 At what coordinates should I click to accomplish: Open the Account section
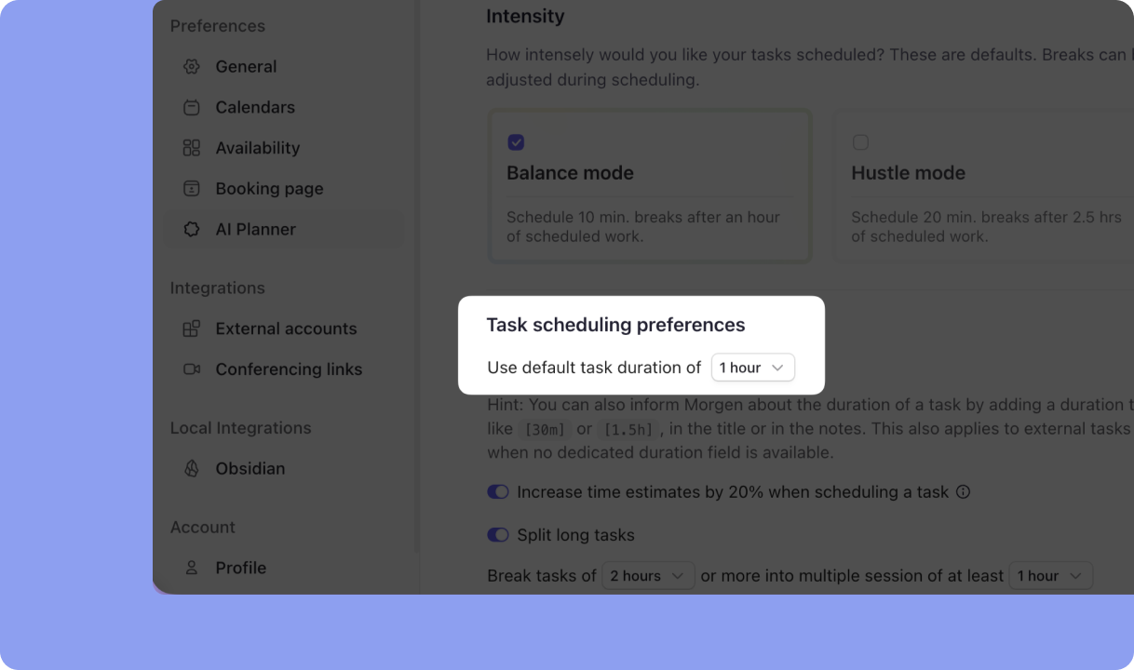point(202,527)
